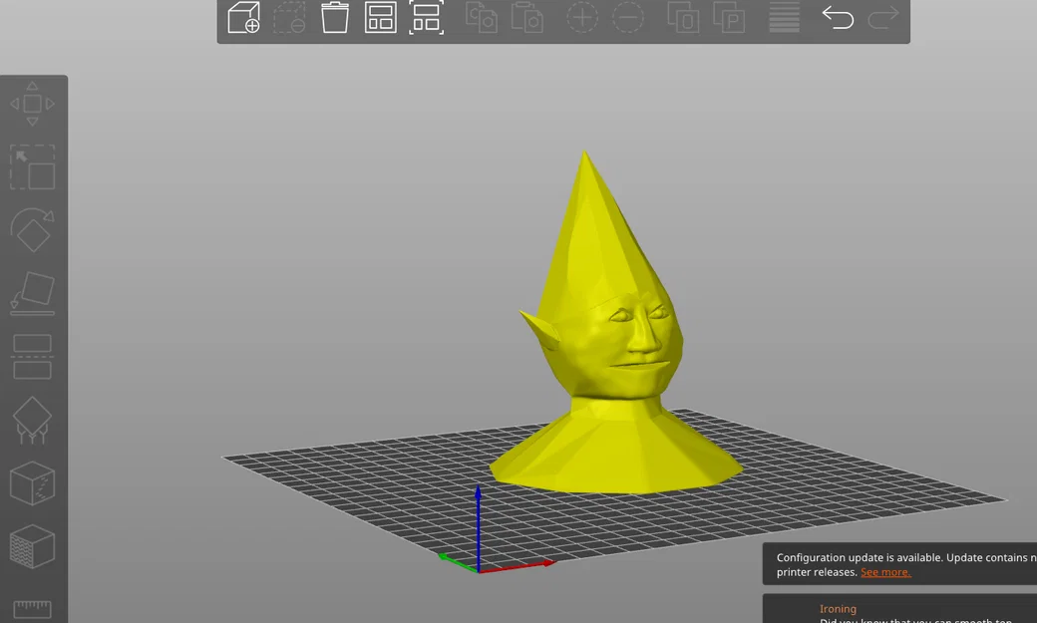The width and height of the screenshot is (1037, 623).
Task: Select the paint-on supports tool
Action: [x=33, y=419]
